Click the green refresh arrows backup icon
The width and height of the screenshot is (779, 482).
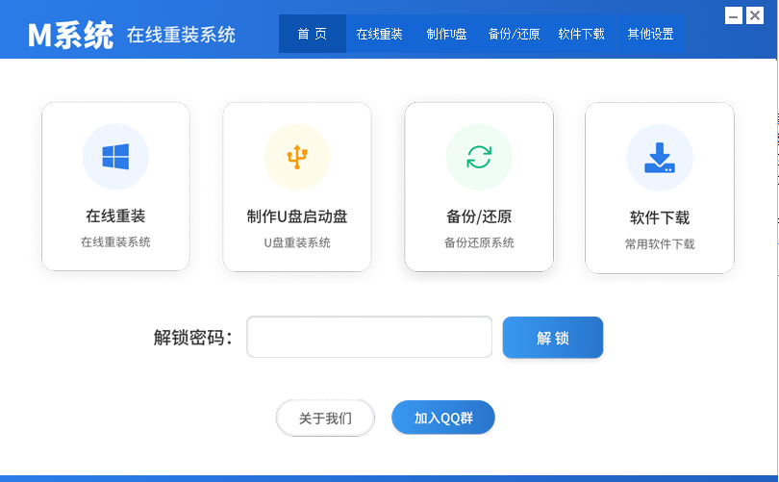479,157
